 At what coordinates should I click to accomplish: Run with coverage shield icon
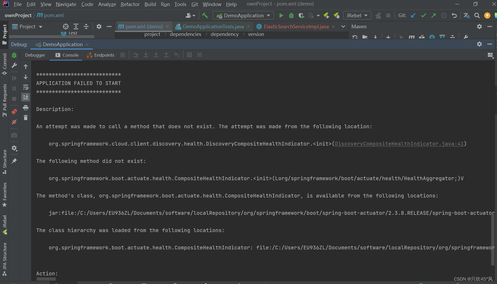(x=301, y=15)
